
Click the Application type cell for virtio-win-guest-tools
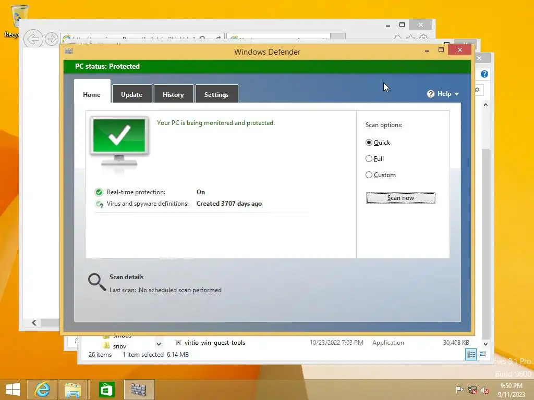coord(388,343)
